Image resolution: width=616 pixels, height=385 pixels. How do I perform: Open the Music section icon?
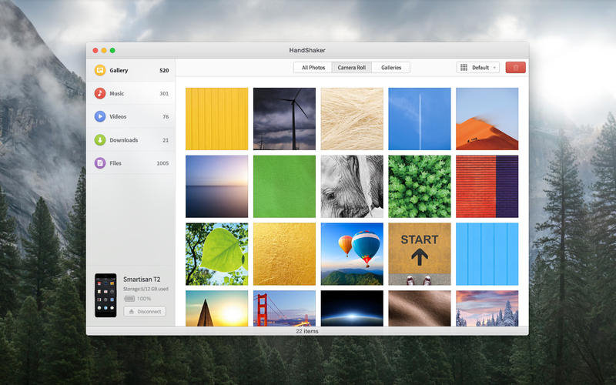click(100, 93)
